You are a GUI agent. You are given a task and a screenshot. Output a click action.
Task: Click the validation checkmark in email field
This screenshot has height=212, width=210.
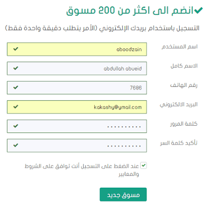[16, 107]
